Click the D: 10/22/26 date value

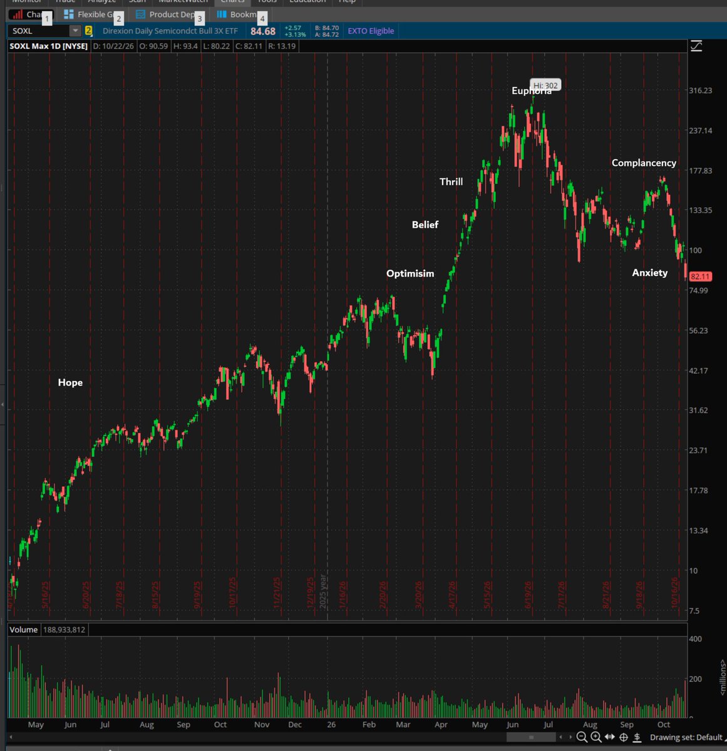click(x=113, y=46)
